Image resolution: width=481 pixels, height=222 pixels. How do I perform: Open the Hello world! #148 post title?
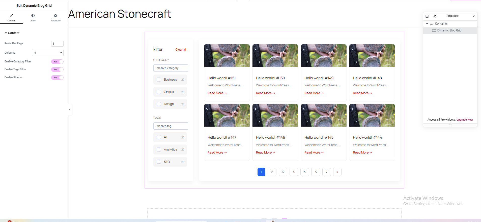coord(367,78)
